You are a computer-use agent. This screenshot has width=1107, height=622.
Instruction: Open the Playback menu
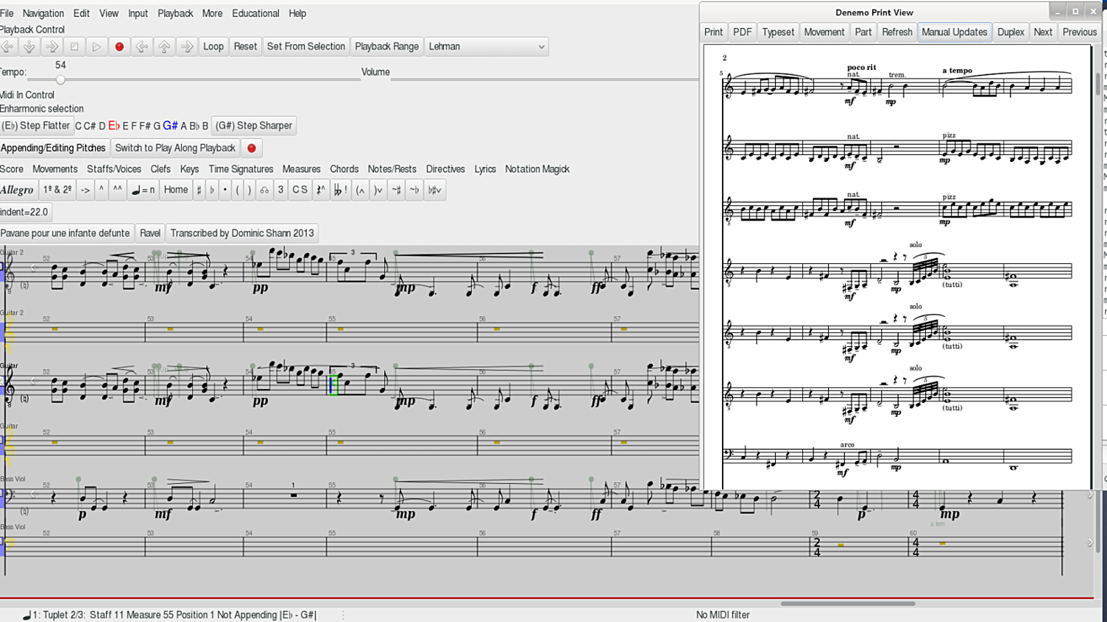point(175,13)
